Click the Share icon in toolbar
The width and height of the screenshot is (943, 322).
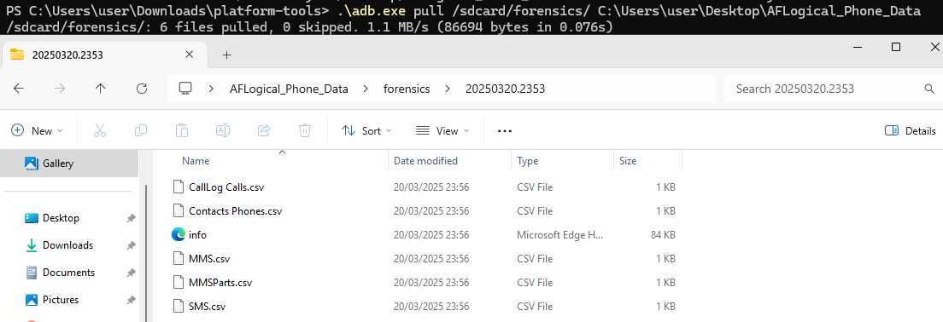tap(264, 130)
